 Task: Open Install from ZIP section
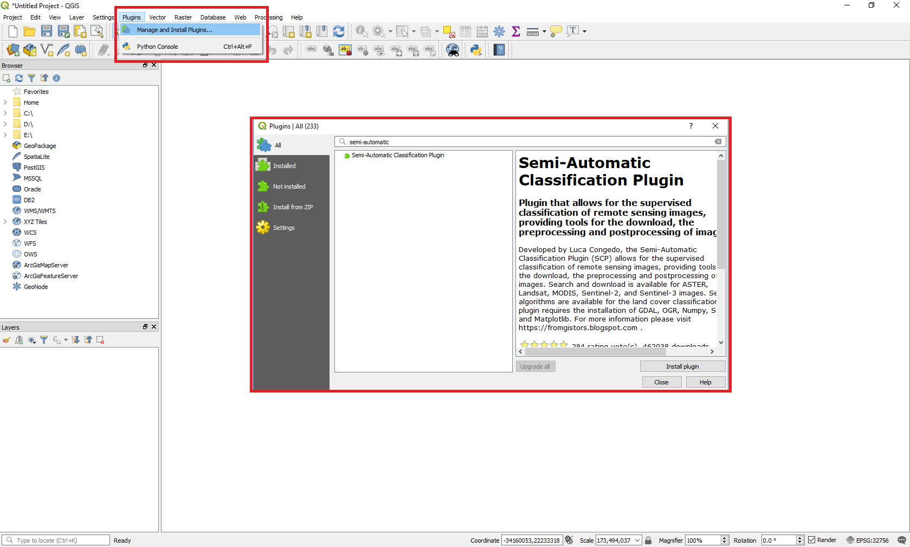pyautogui.click(x=292, y=207)
